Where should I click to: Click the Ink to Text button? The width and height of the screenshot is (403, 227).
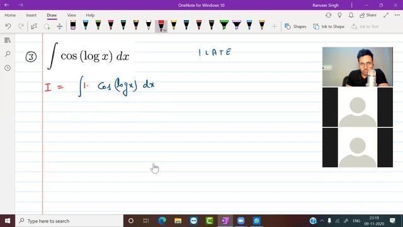point(365,26)
